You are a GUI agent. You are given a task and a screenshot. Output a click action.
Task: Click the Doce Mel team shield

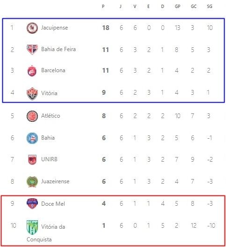pos(32,203)
